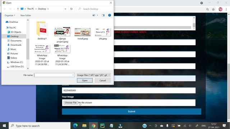
Task: Open Chrome zoom magnifier icon
Action: click(207, 9)
